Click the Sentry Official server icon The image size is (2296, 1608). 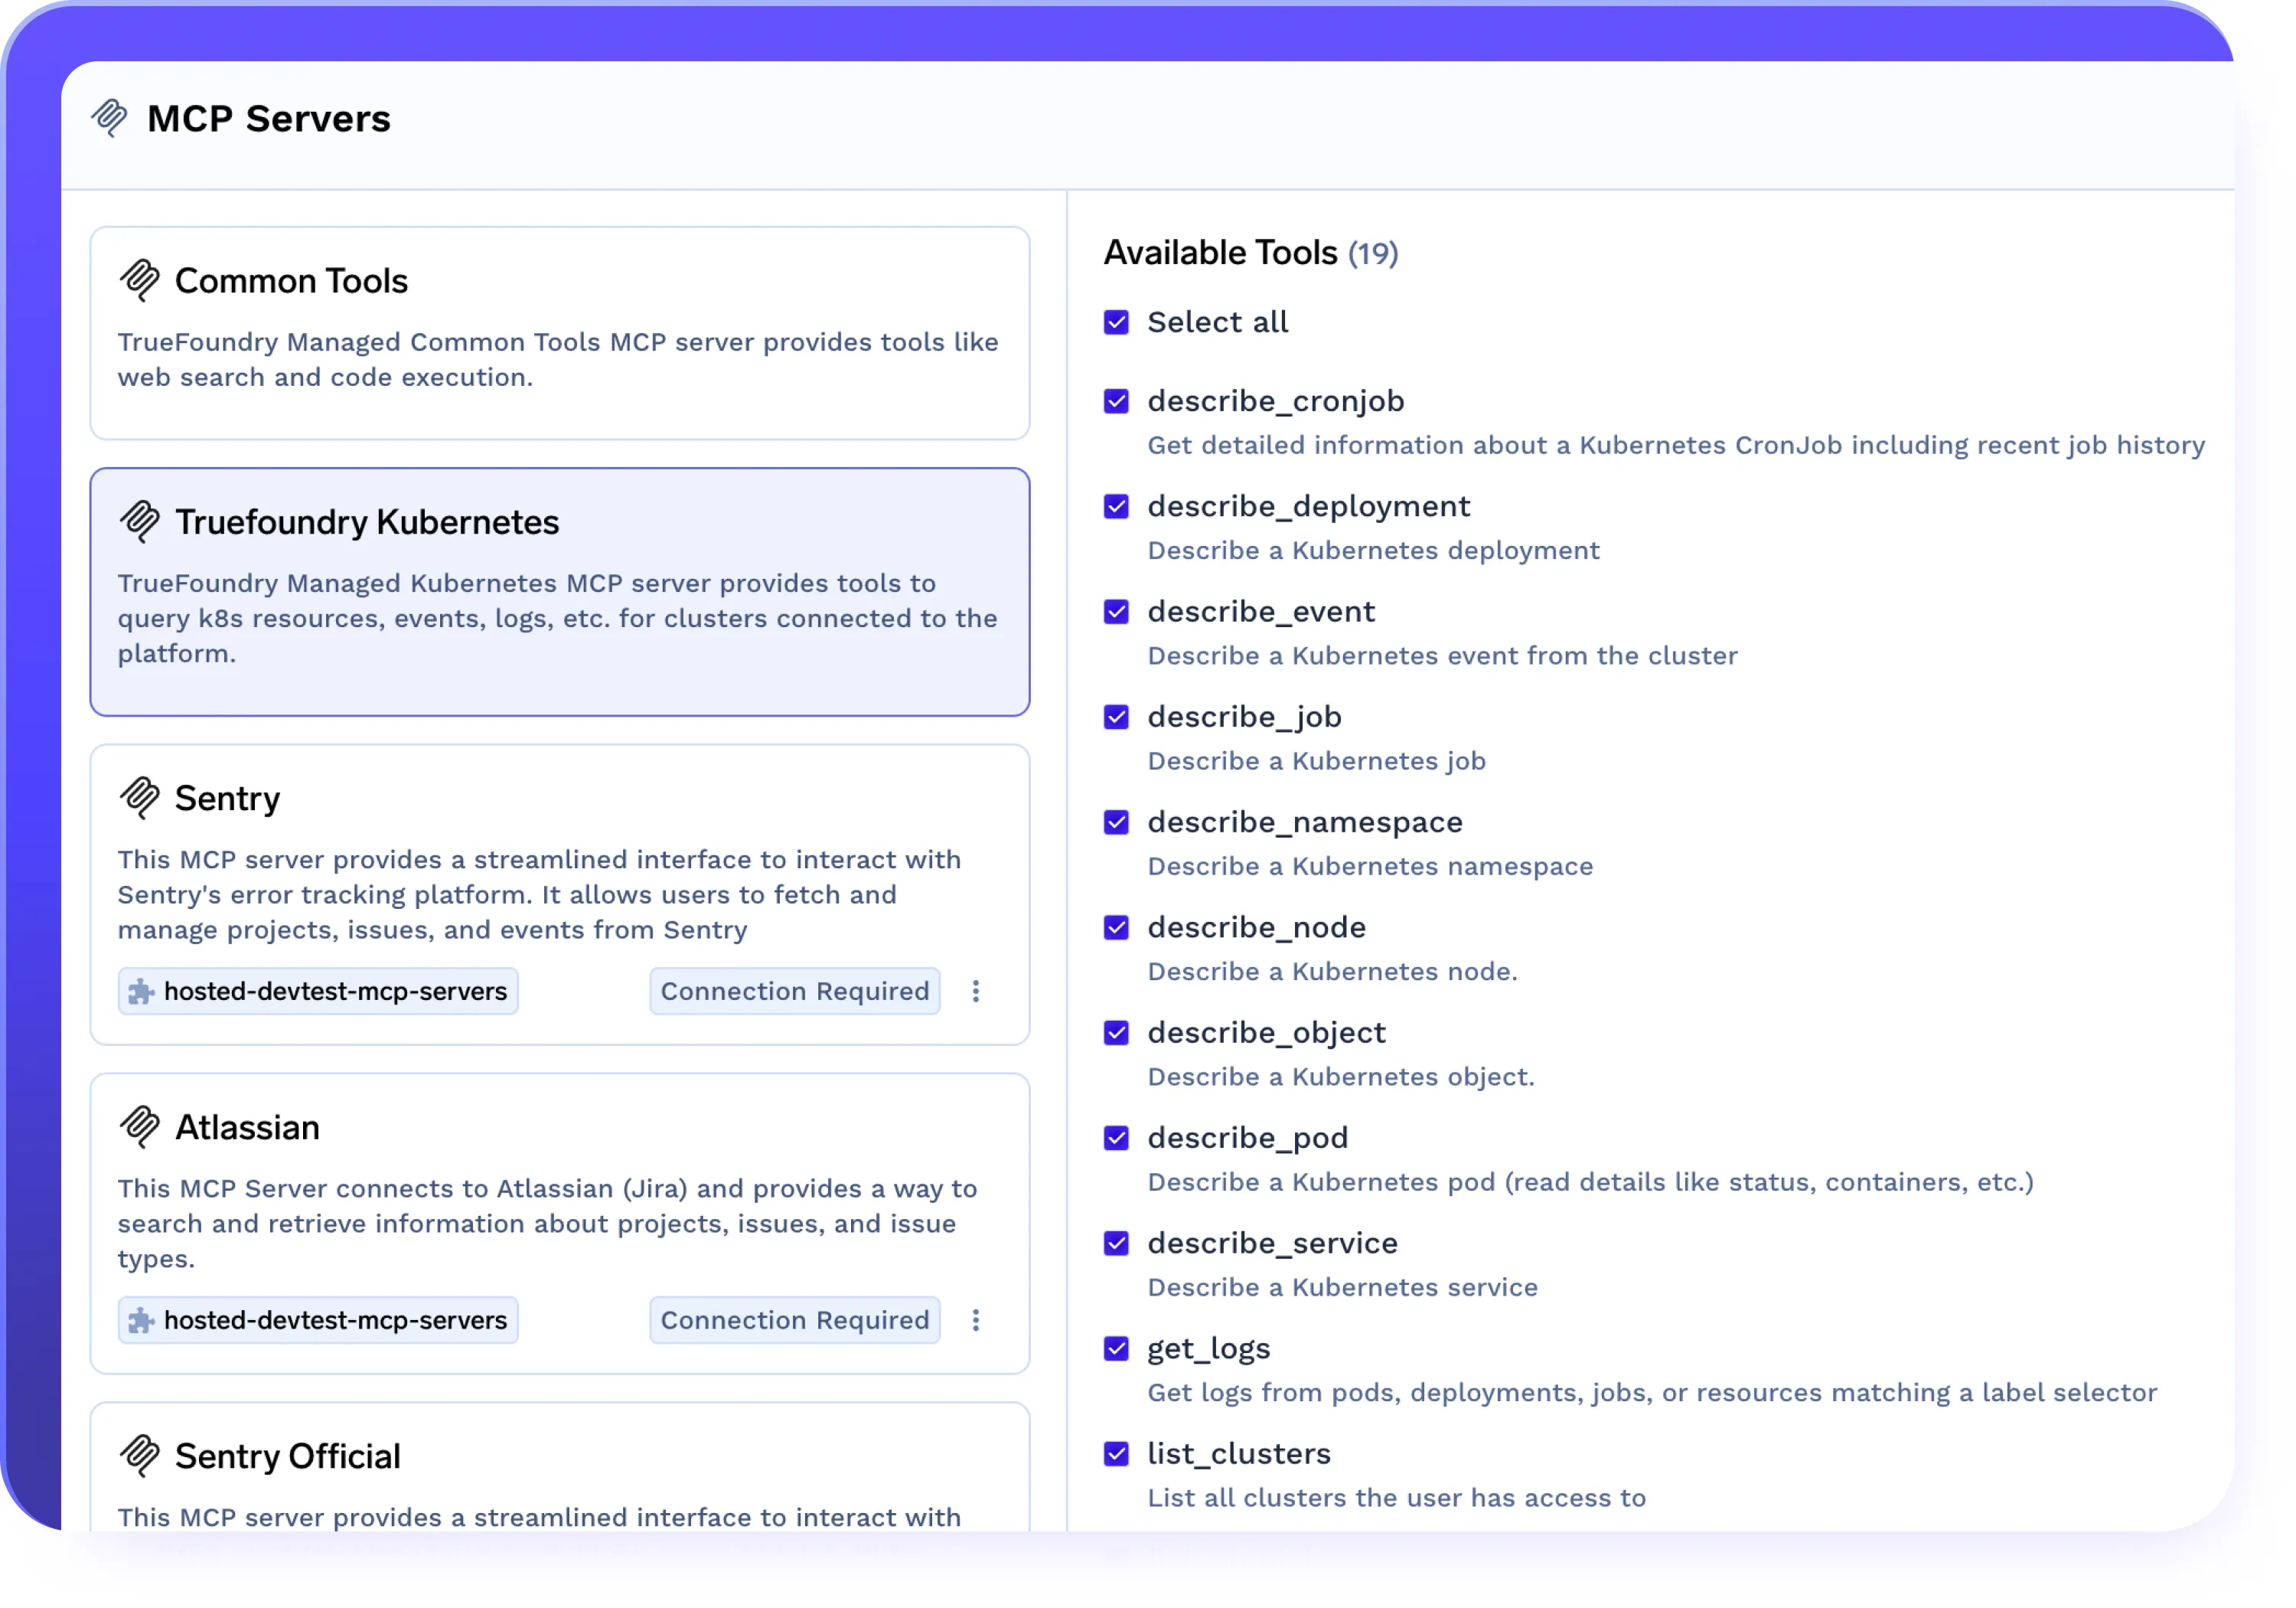[140, 1456]
